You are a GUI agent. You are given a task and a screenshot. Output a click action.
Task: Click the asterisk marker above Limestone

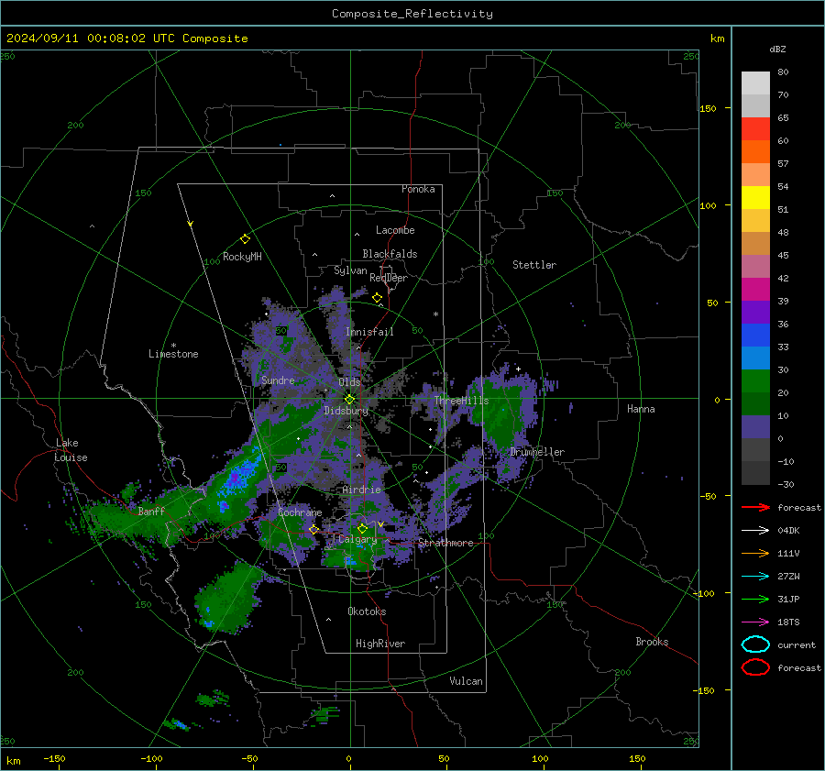(173, 346)
